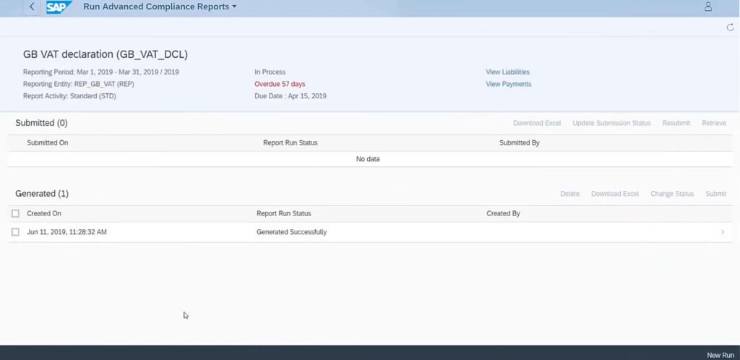
Task: Click the refresh icon
Action: (730, 27)
